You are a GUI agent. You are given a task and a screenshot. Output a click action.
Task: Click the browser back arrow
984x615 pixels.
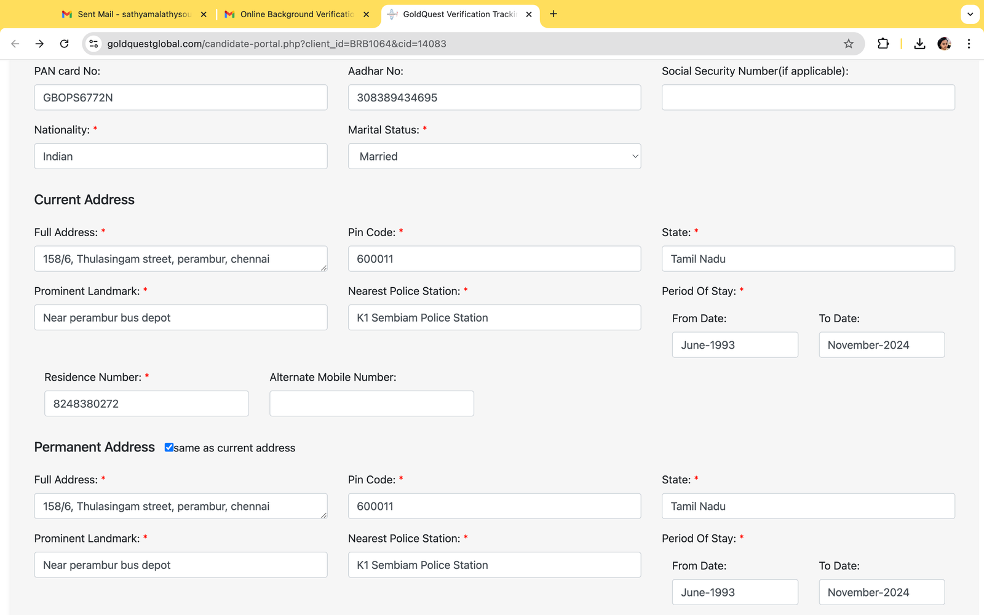pyautogui.click(x=15, y=44)
